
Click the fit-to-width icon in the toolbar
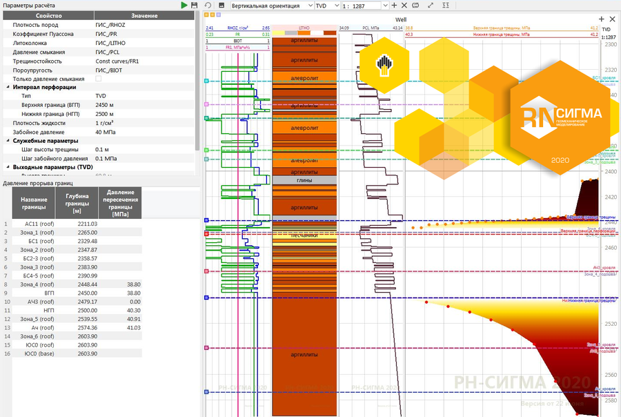click(417, 5)
